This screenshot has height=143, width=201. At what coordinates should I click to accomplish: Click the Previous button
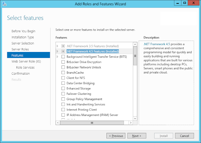coord(116,136)
